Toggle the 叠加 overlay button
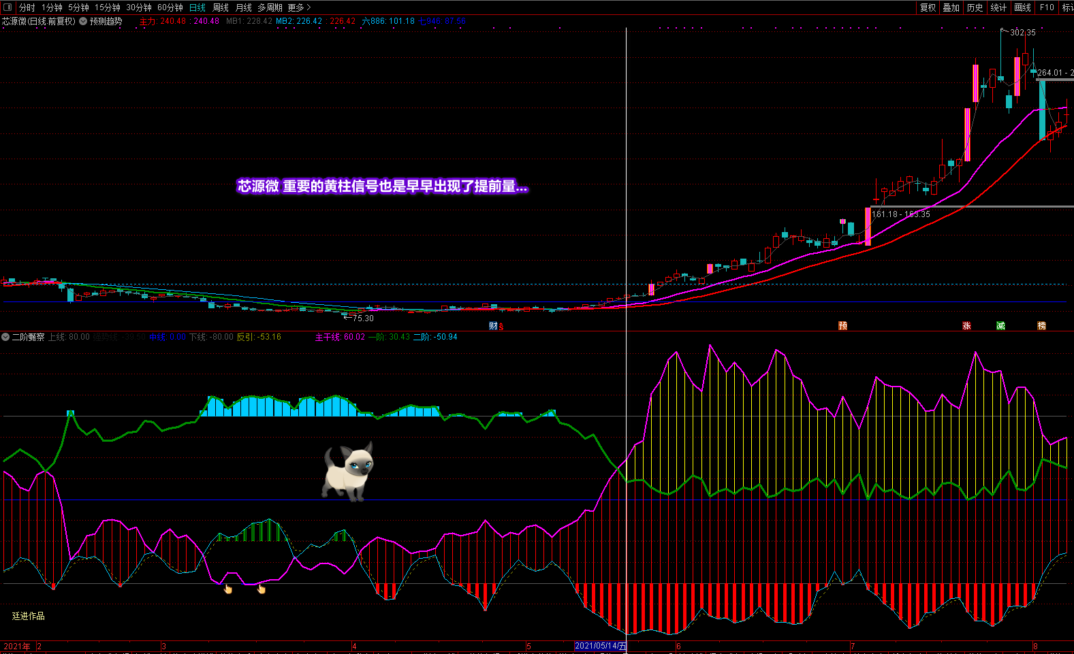 [951, 7]
